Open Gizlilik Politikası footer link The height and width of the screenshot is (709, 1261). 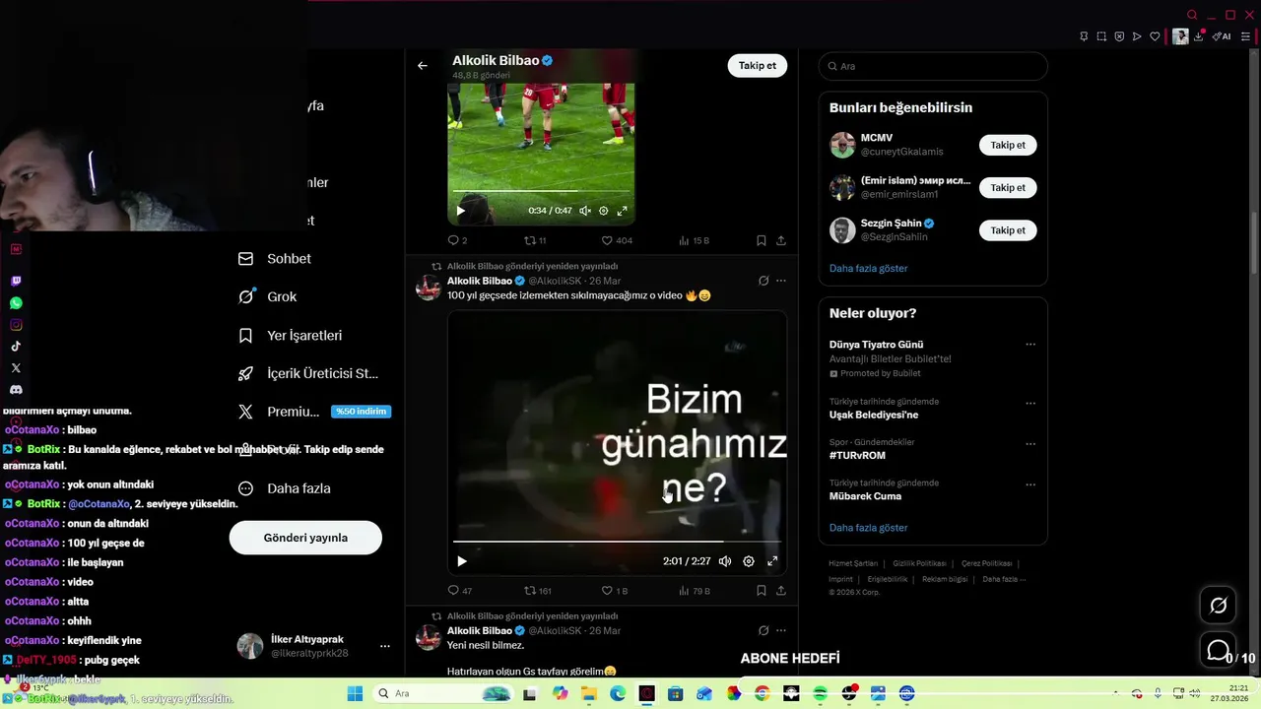click(919, 563)
